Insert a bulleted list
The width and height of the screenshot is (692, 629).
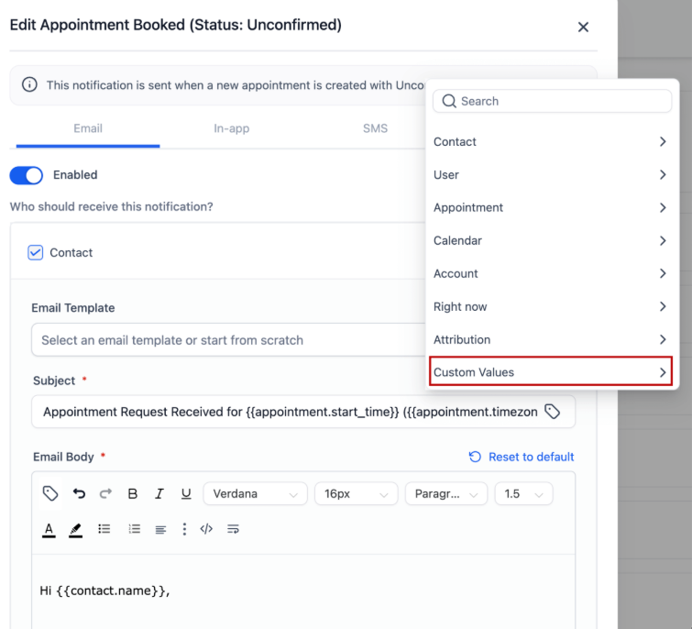coord(104,529)
